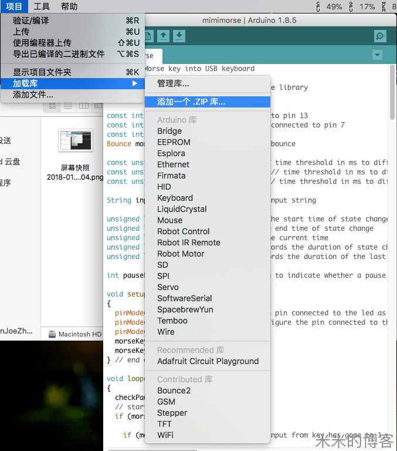Switch Finder to column view
The image size is (397, 451).
tap(84, 106)
